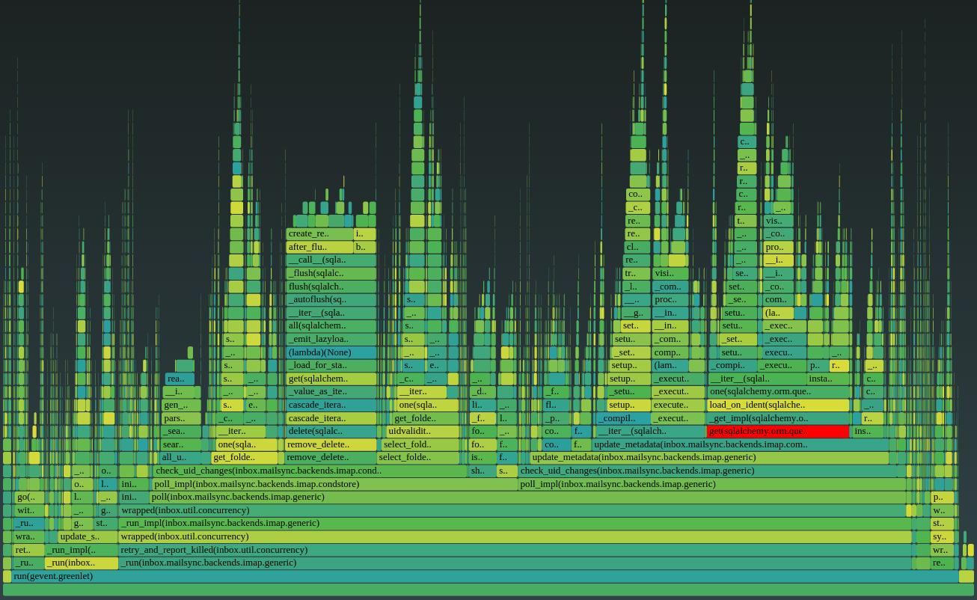Click poll(inbox.mailsync.backends.imap.generic) frame

coord(527,497)
